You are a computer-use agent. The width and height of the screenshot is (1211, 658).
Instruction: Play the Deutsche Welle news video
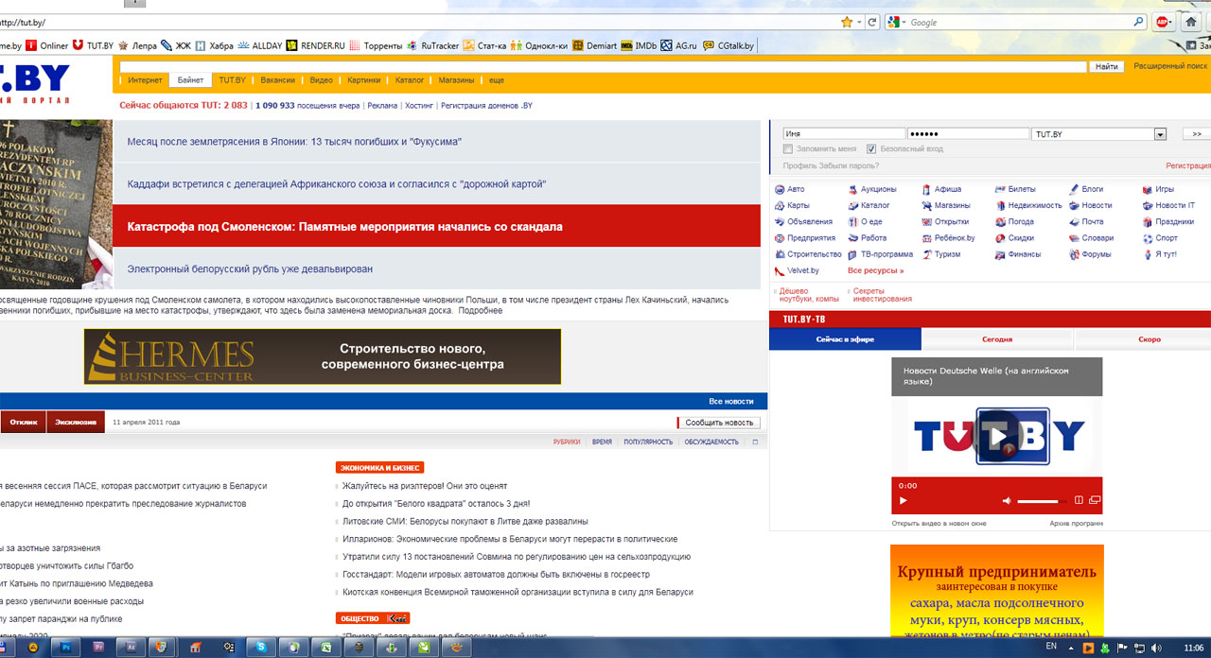997,436
